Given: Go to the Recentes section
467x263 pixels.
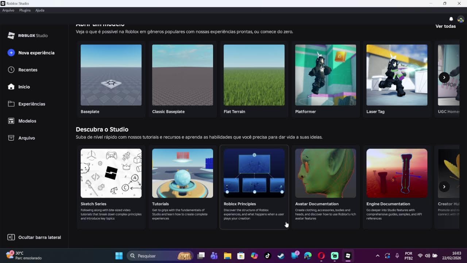Looking at the screenshot, I should tap(28, 70).
